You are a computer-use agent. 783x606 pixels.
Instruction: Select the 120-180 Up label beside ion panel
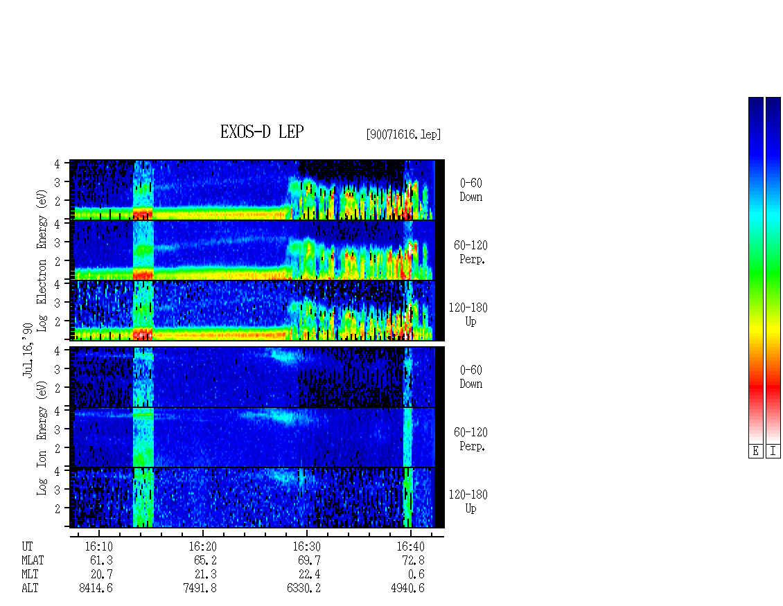(468, 501)
